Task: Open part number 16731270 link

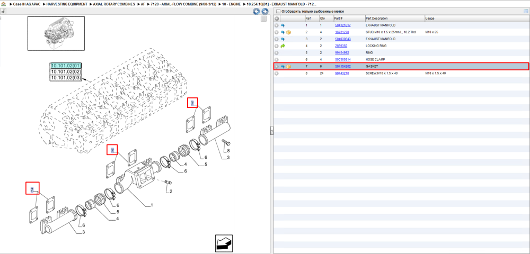Action: (x=342, y=32)
